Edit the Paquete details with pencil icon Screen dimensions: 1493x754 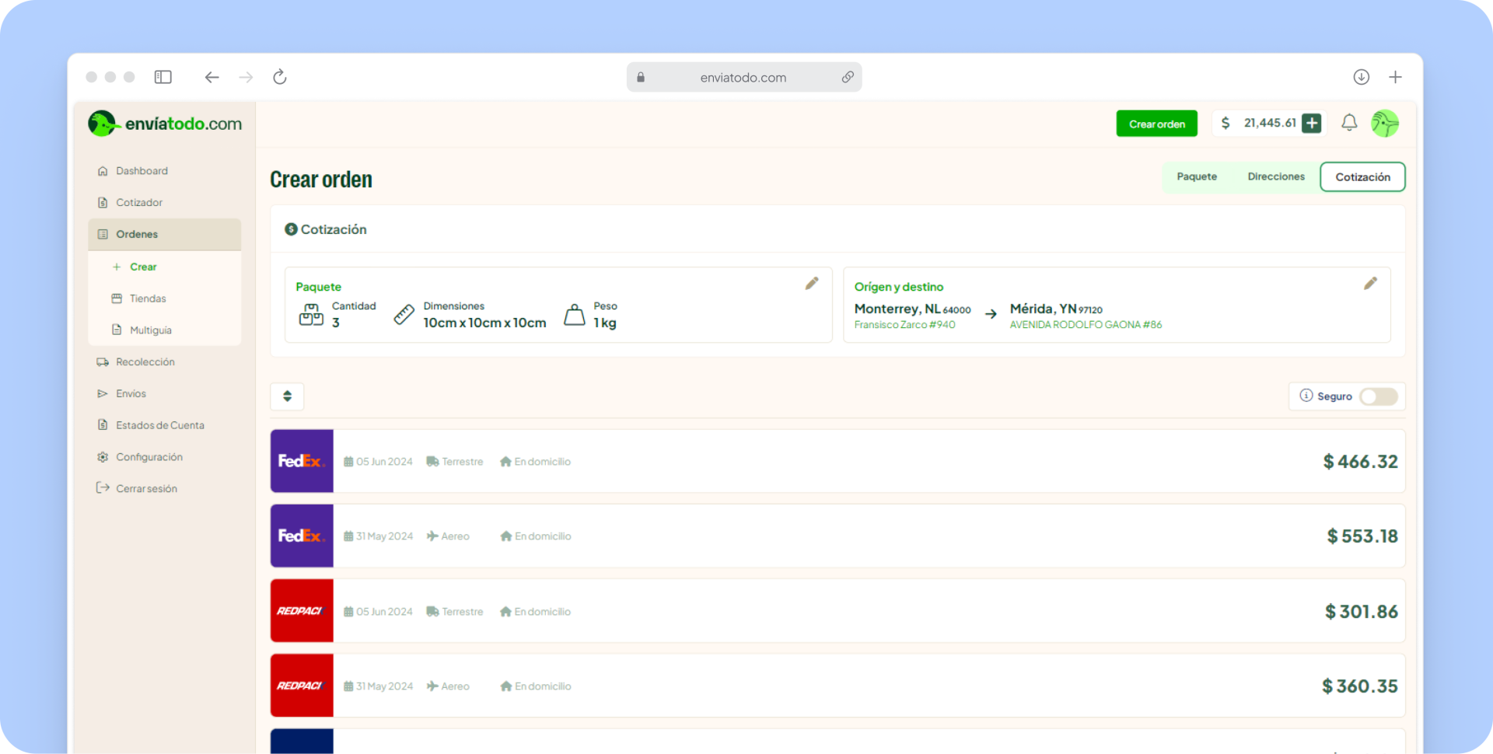click(x=812, y=284)
